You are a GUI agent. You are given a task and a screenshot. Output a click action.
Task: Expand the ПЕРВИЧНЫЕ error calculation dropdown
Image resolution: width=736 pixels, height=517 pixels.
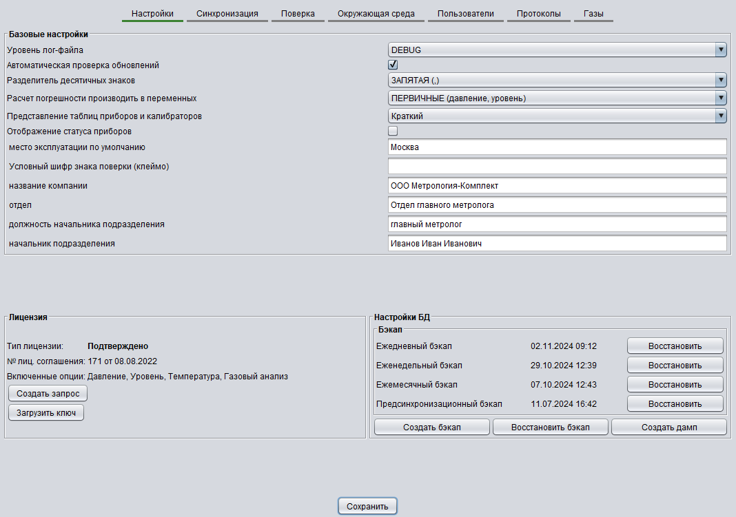(557, 98)
